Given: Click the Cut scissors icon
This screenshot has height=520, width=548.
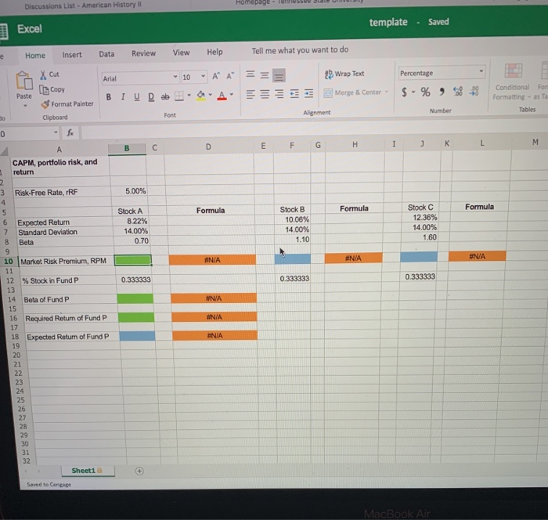Looking at the screenshot, I should pyautogui.click(x=43, y=74).
